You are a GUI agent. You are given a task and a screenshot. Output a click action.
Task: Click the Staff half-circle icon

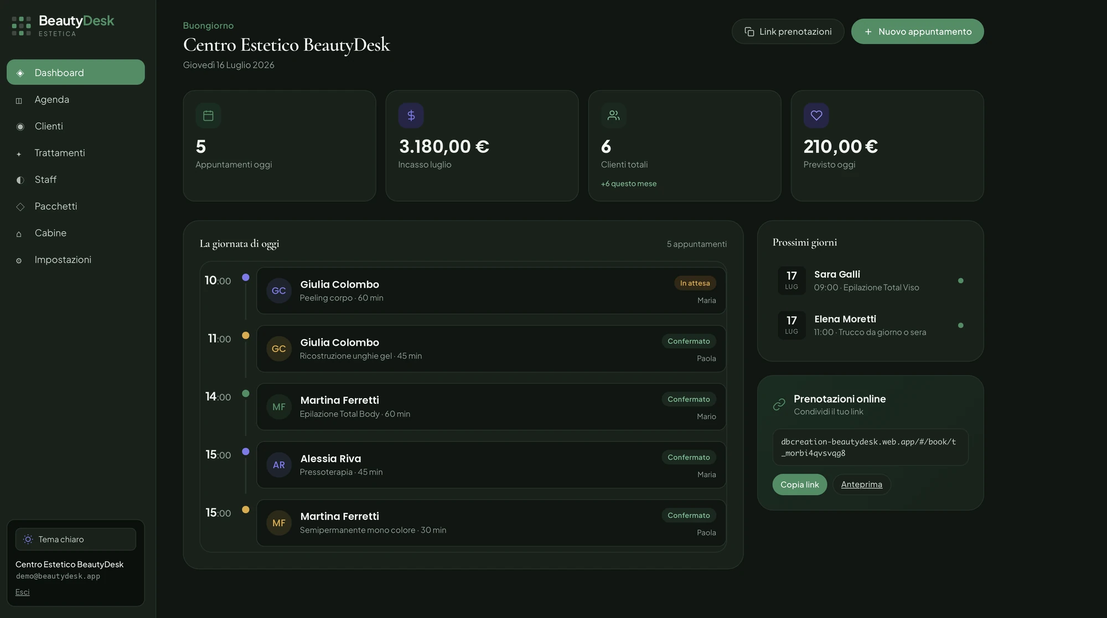point(20,180)
